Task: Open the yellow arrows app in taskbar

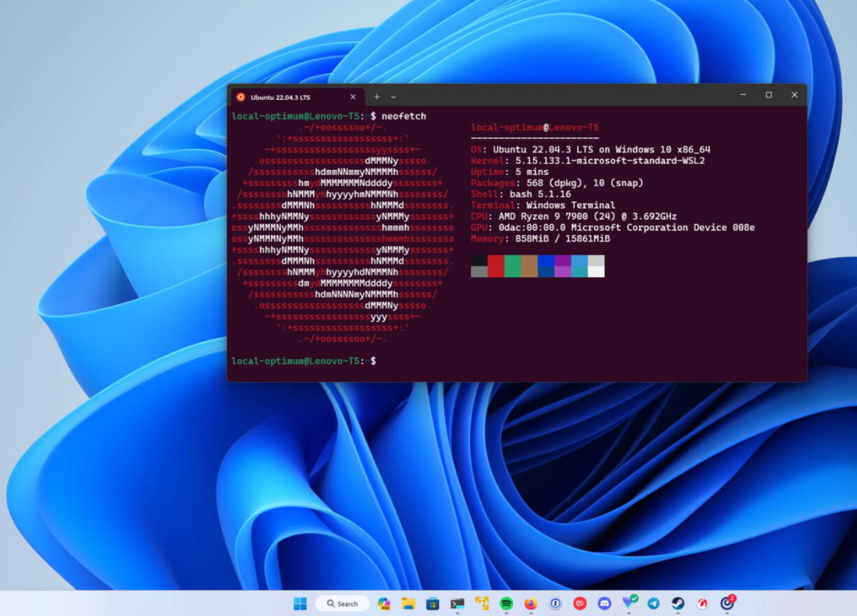Action: 481,603
